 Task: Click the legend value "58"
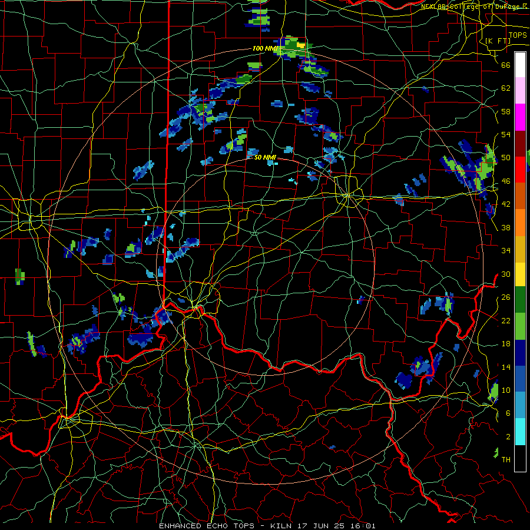click(x=506, y=111)
